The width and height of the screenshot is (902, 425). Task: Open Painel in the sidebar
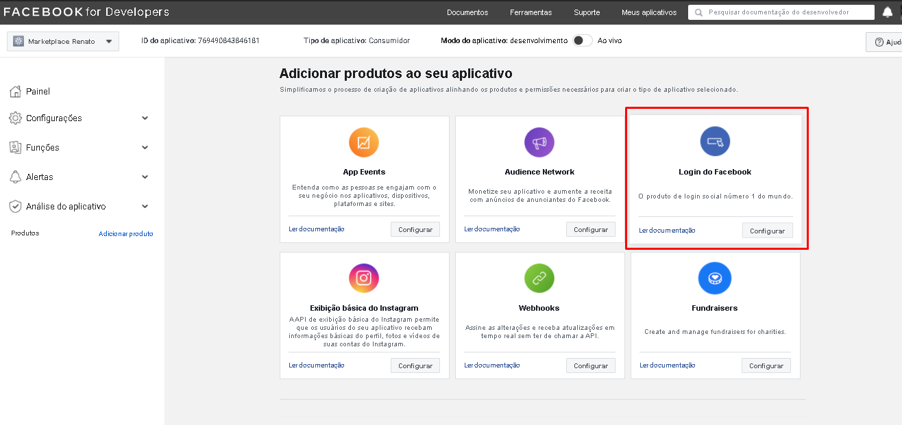38,92
